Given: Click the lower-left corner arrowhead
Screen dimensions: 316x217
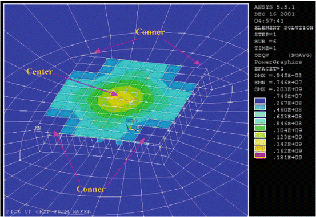Looking at the screenshot, I should [55, 133].
